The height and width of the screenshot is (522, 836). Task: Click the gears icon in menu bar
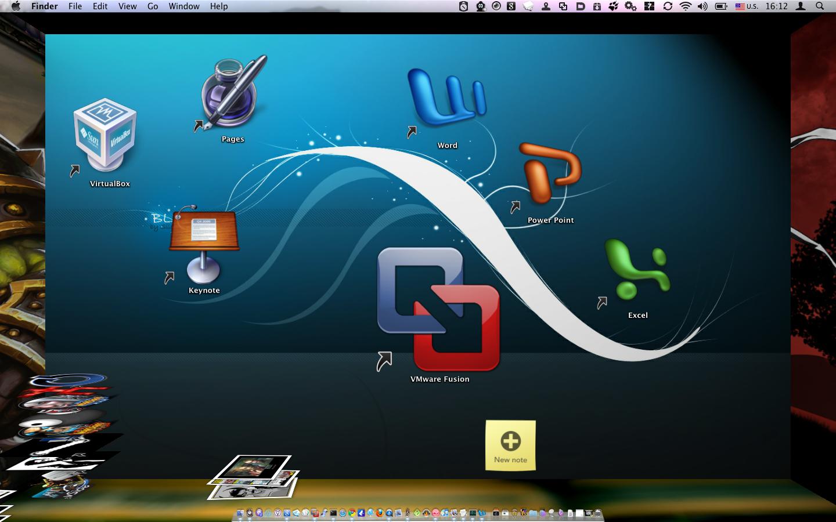tap(630, 6)
